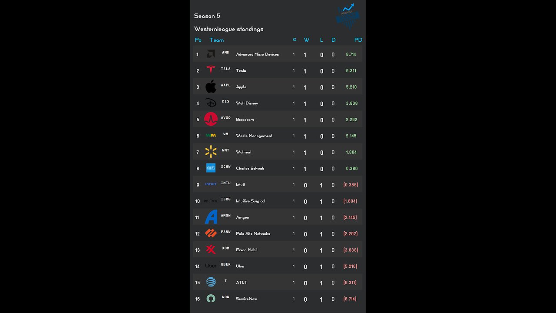Select the Apple logo icon
556x313 pixels.
click(211, 87)
